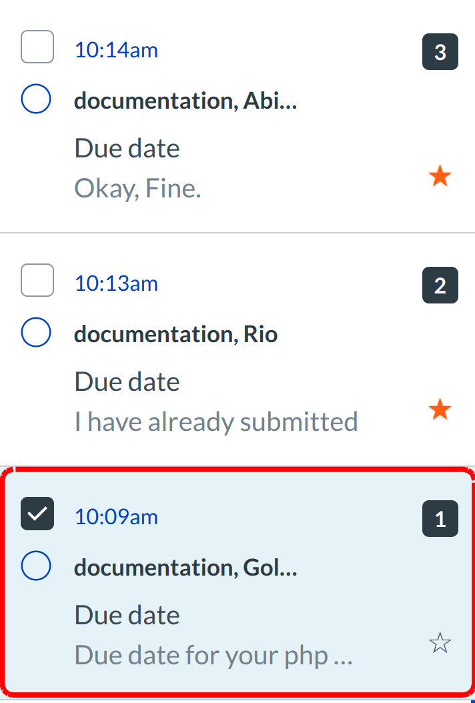
Task: Click the 10:09am timestamp
Action: [116, 517]
